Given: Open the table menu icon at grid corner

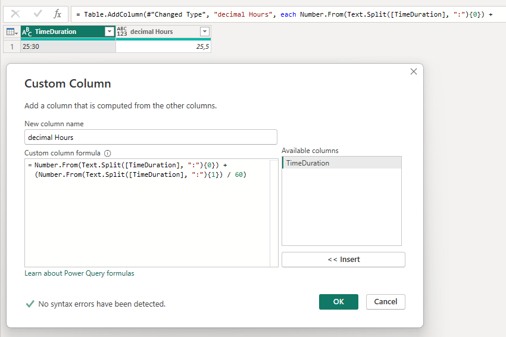Looking at the screenshot, I should [x=12, y=32].
